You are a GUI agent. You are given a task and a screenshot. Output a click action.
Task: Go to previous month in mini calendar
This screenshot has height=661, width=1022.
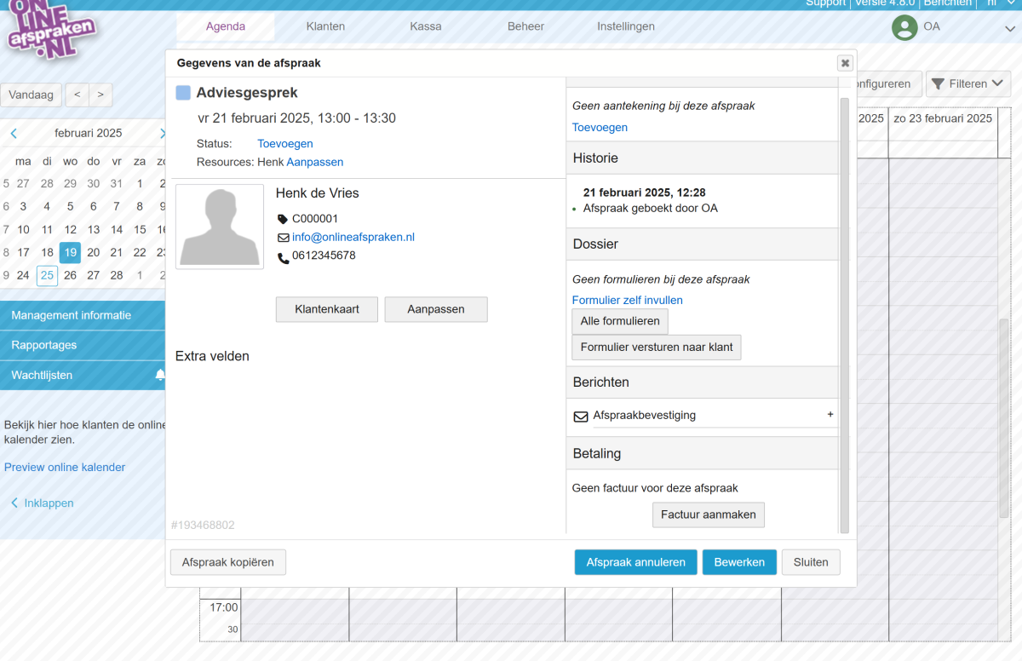[14, 134]
